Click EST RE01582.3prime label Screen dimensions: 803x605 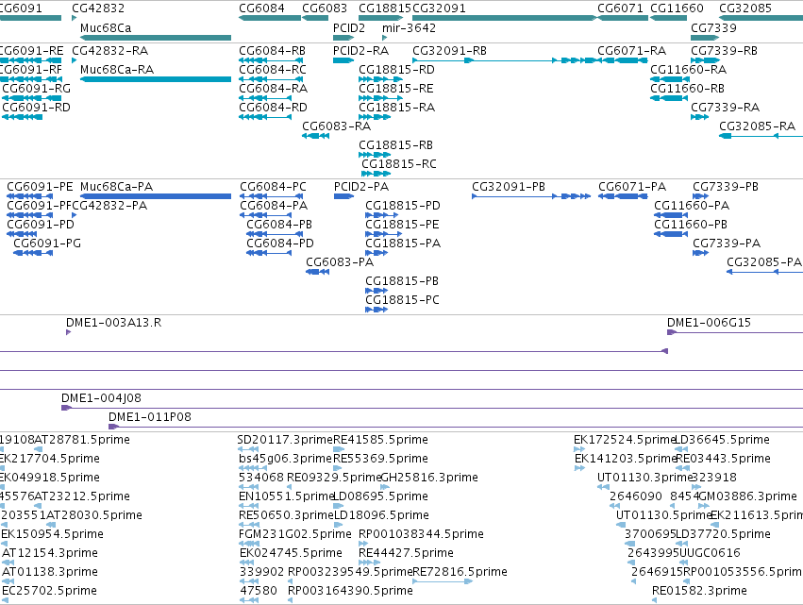click(699, 591)
